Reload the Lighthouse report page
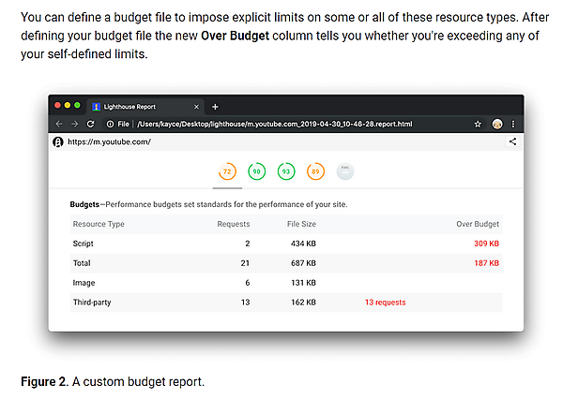The image size is (563, 399). tap(90, 124)
